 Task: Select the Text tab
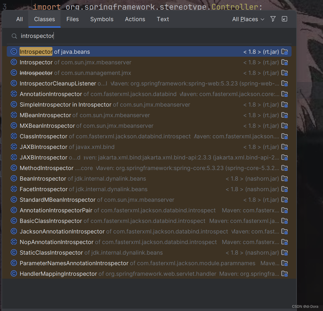tap(163, 19)
